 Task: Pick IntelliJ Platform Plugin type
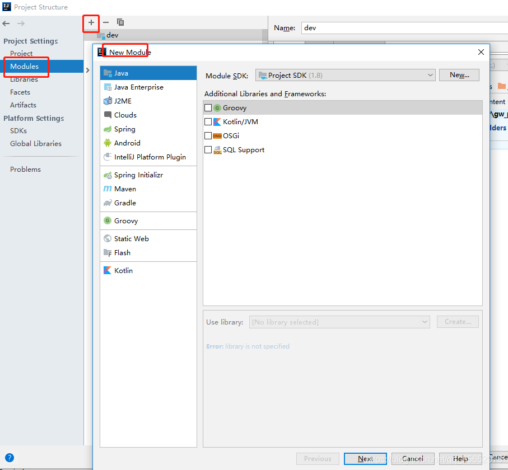[148, 157]
